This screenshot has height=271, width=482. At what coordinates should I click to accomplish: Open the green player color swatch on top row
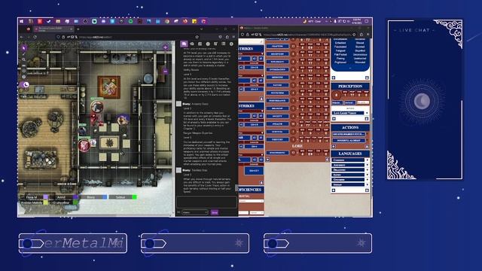[134, 197]
